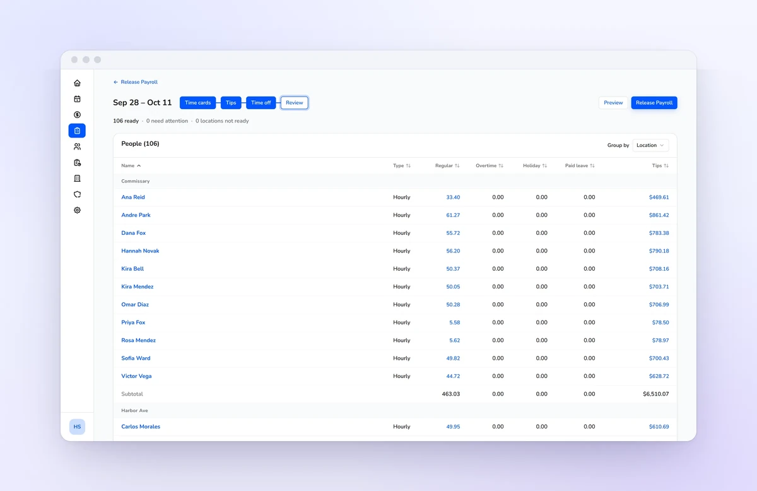
Task: Switch to the Time cards step
Action: (198, 103)
